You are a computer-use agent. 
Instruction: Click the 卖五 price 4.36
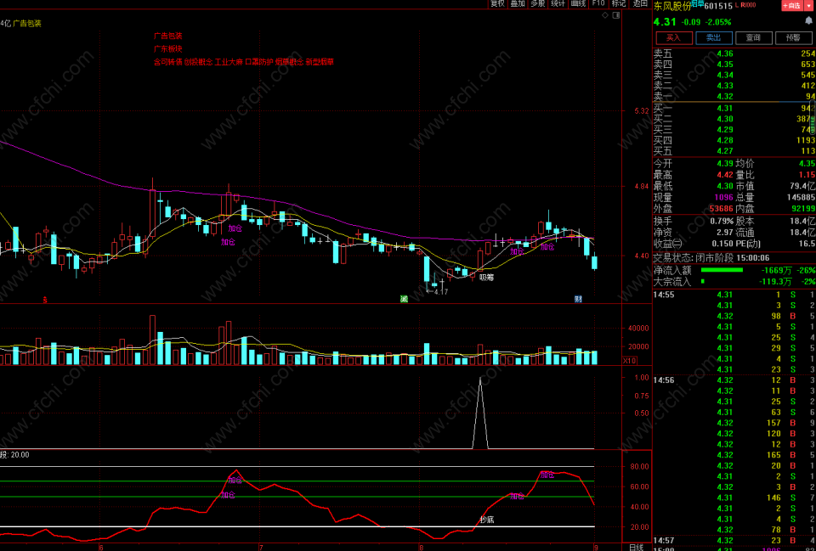point(725,53)
